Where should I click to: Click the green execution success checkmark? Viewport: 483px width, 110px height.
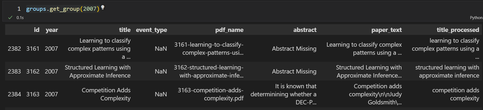[x=10, y=17]
